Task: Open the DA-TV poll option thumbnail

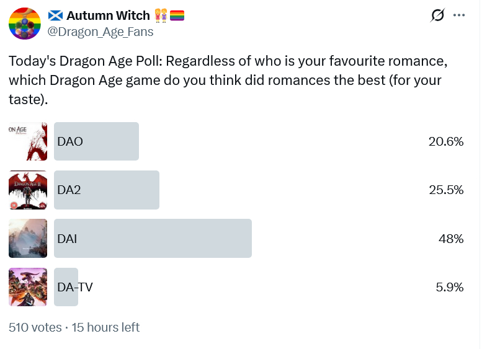Action: click(28, 287)
